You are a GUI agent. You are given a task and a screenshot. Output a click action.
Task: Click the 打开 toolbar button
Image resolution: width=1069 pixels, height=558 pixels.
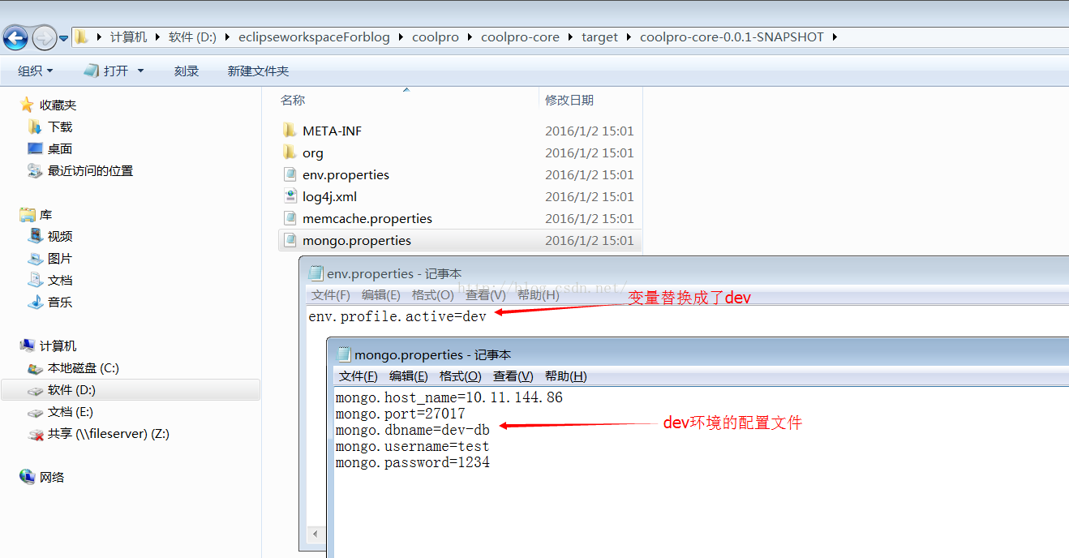(106, 71)
